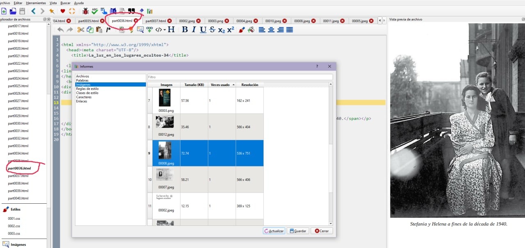Click the strikethrough S icon
Screen dimensions: 525x248
[x=212, y=30]
